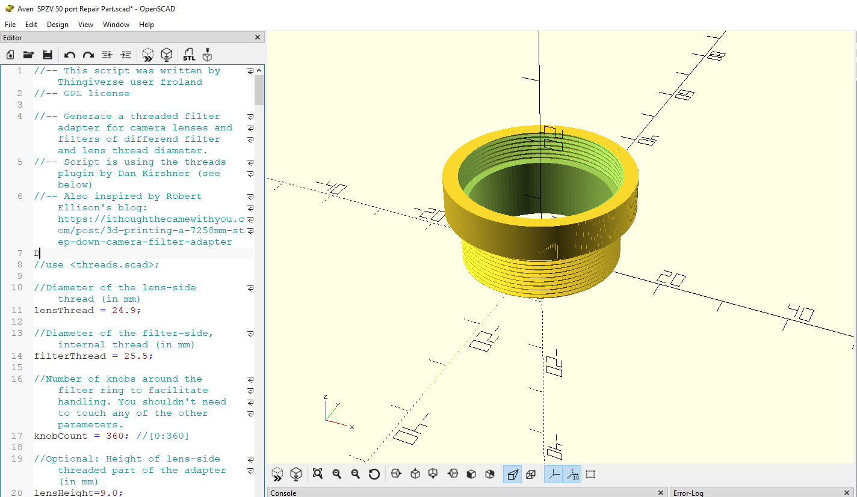857x497 pixels.
Task: Click the '//-- GPL license' comment line
Action: click(x=82, y=94)
